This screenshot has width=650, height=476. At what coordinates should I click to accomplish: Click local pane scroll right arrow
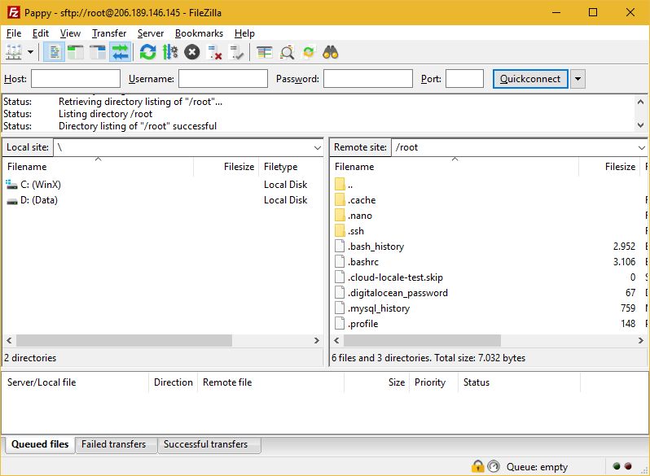317,341
